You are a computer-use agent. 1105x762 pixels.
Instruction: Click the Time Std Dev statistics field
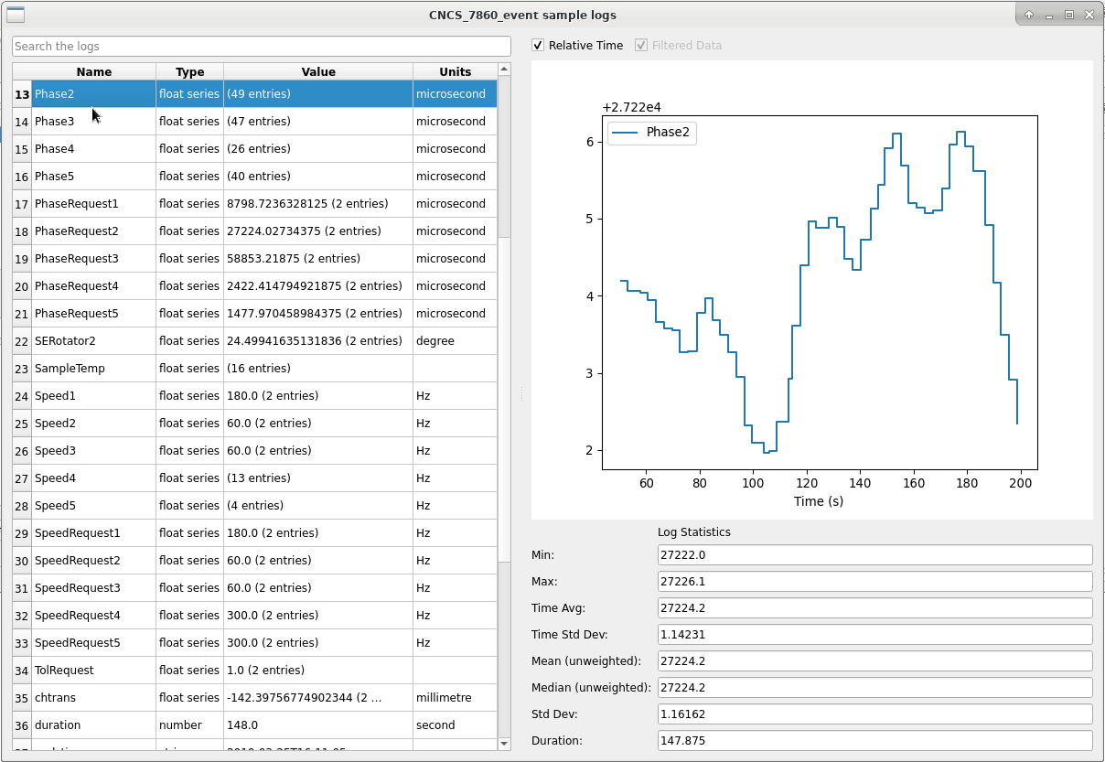(x=872, y=634)
